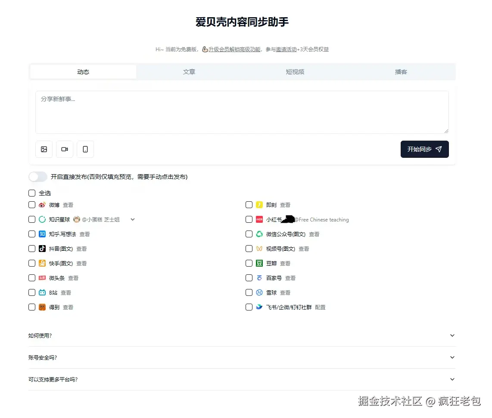The height and width of the screenshot is (418, 492).
Task: Enable the 开启直接发布 toggle switch
Action: (38, 177)
